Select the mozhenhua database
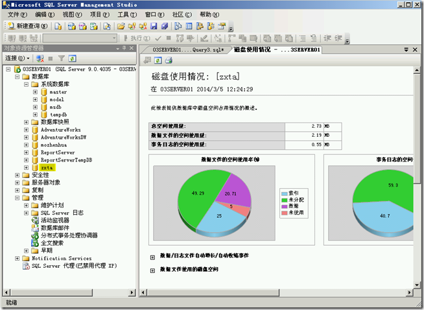 pyautogui.click(x=54, y=145)
